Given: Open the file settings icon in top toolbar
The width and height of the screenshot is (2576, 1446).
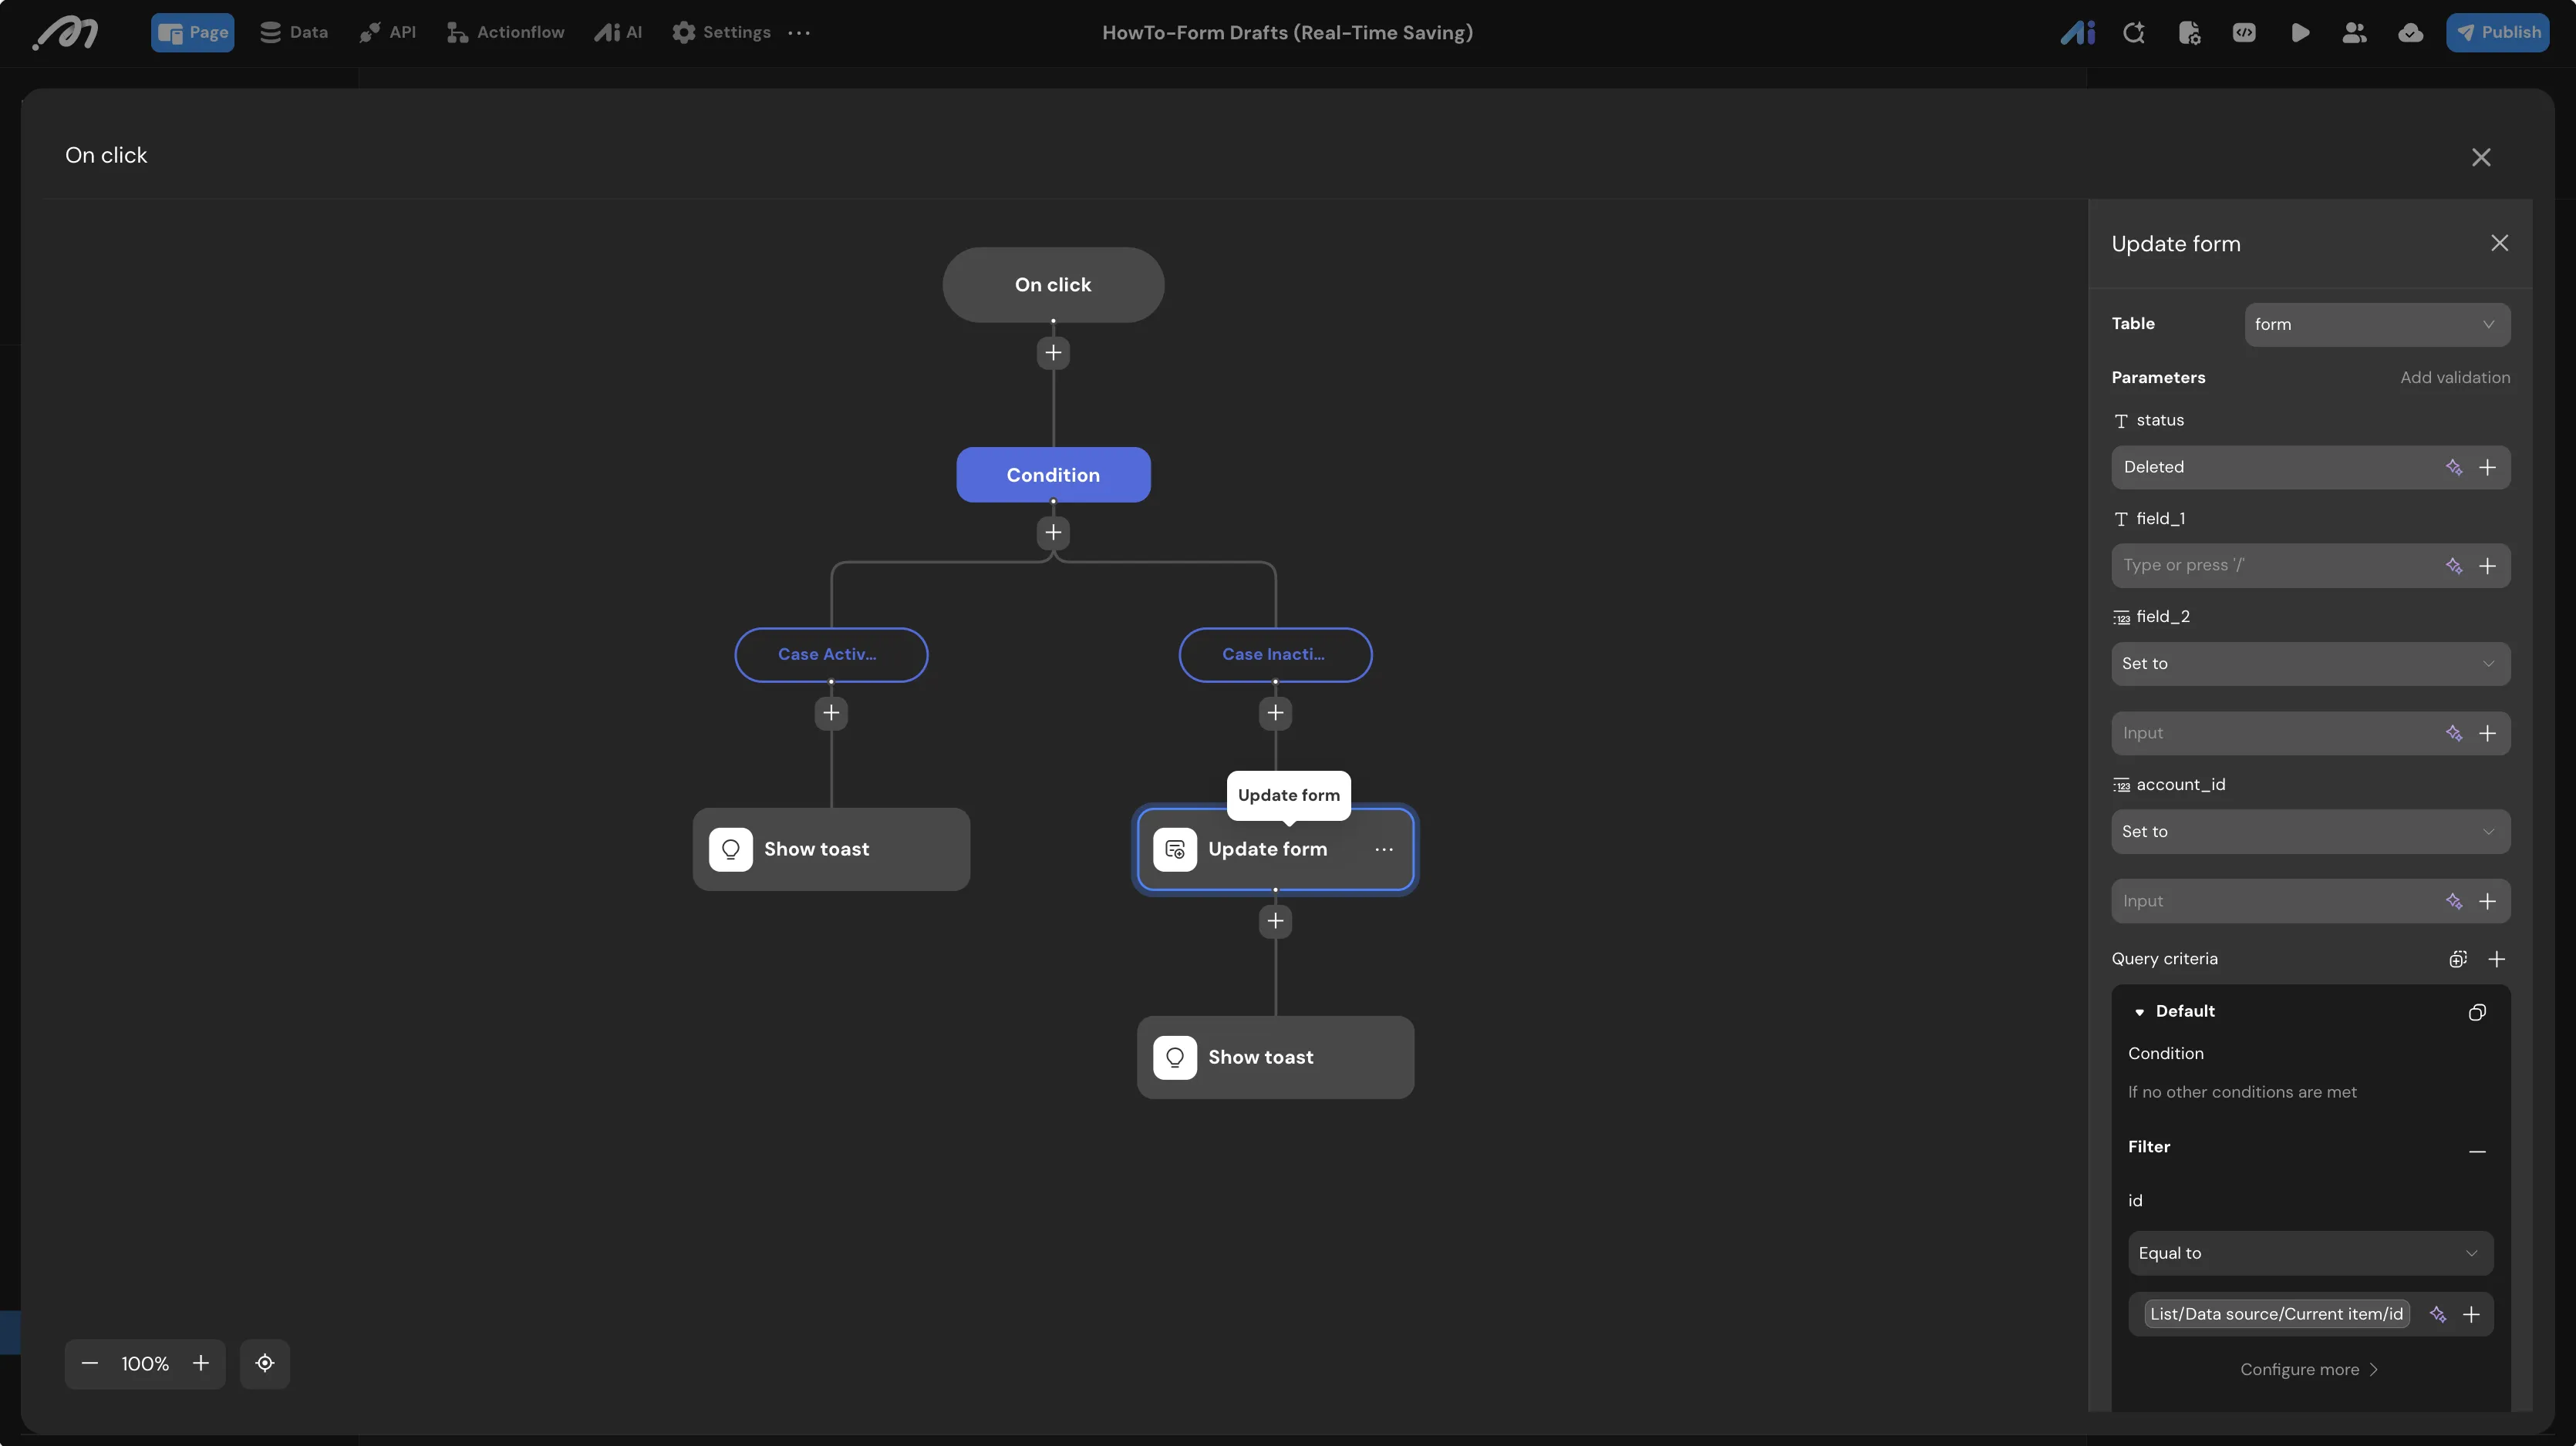Looking at the screenshot, I should coord(2189,33).
